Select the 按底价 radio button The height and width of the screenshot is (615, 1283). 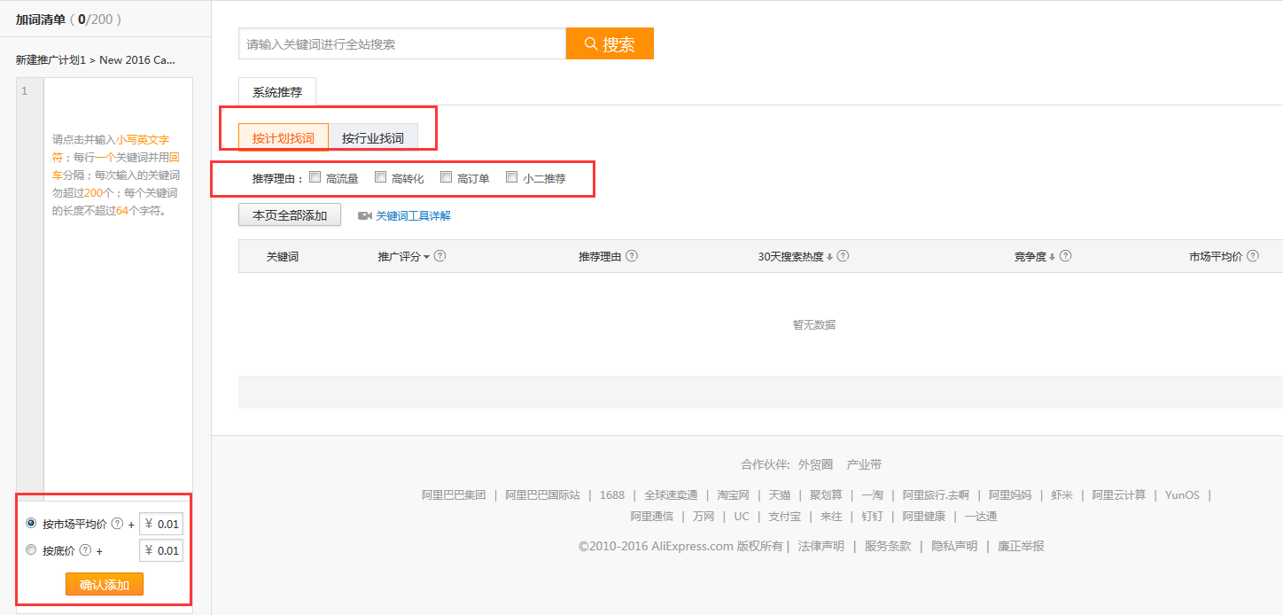[32, 550]
